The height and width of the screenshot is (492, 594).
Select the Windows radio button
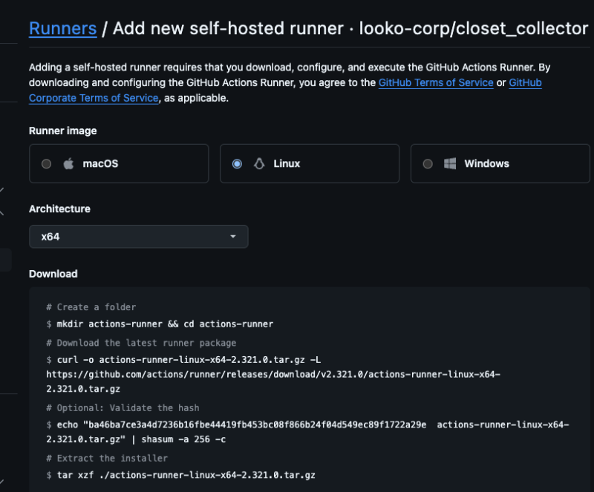tap(428, 164)
